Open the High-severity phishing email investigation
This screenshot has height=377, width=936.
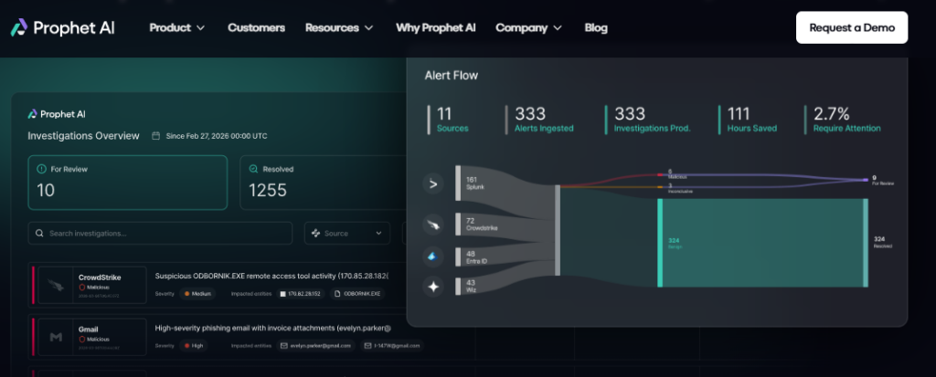pos(272,328)
